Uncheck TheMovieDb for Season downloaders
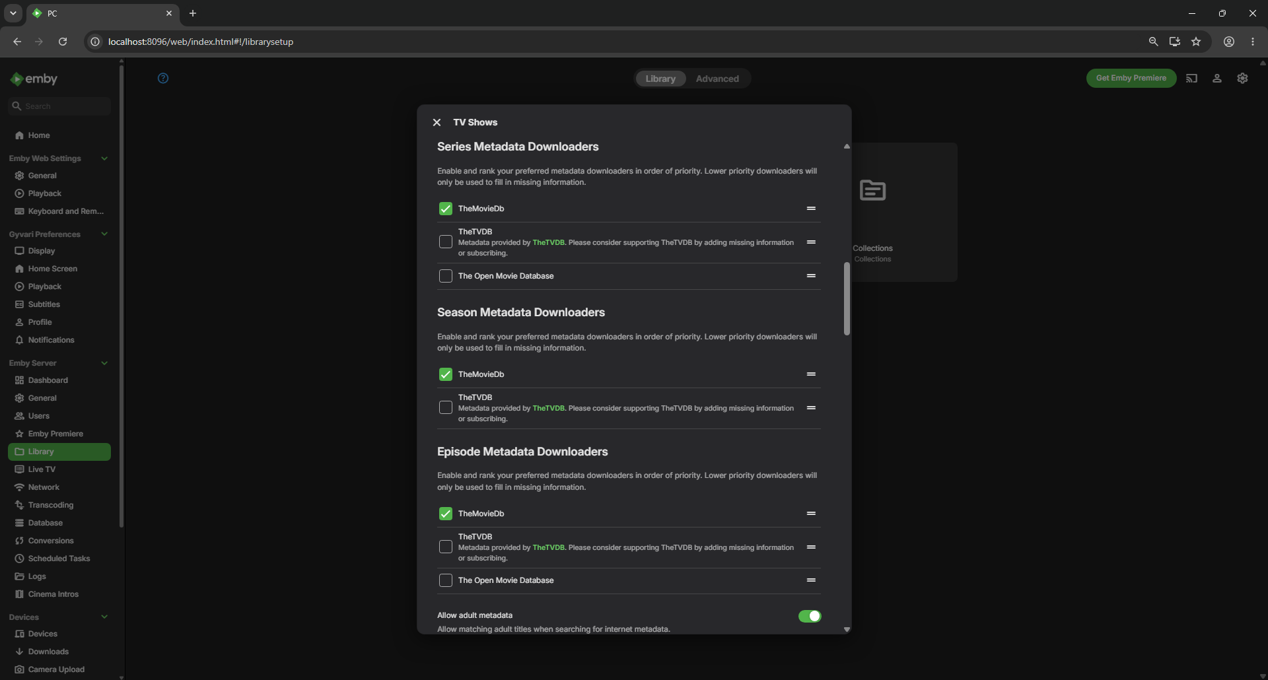 (446, 374)
